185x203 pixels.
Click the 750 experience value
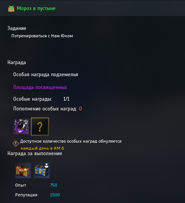54,185
